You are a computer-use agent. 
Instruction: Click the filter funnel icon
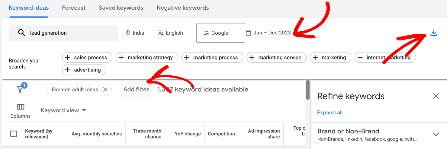click(x=20, y=89)
